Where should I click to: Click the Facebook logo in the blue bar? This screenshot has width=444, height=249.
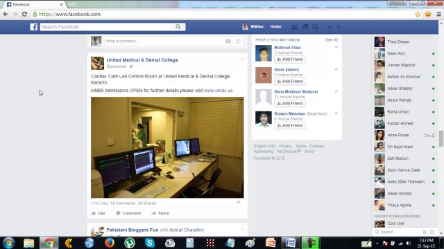[x=34, y=27]
